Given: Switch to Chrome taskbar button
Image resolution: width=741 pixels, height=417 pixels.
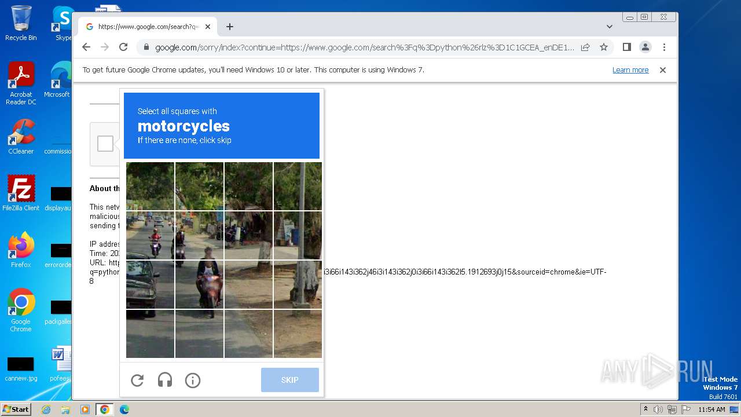Looking at the screenshot, I should click(104, 409).
